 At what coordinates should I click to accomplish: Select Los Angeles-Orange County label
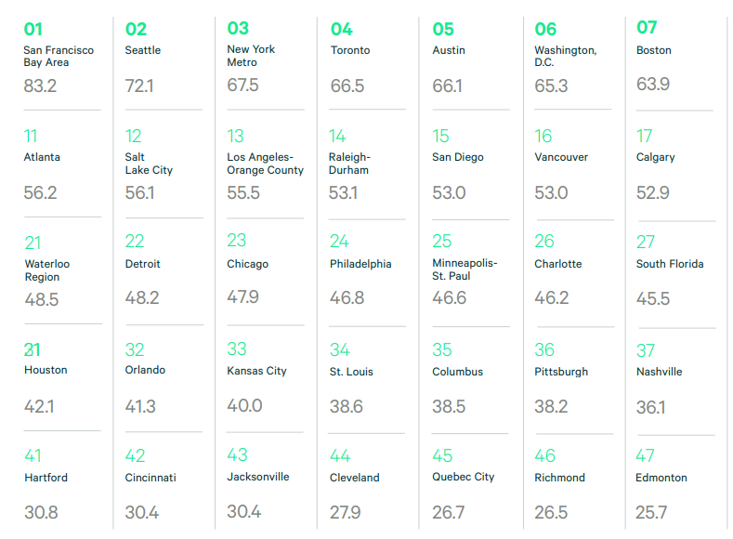(x=265, y=164)
